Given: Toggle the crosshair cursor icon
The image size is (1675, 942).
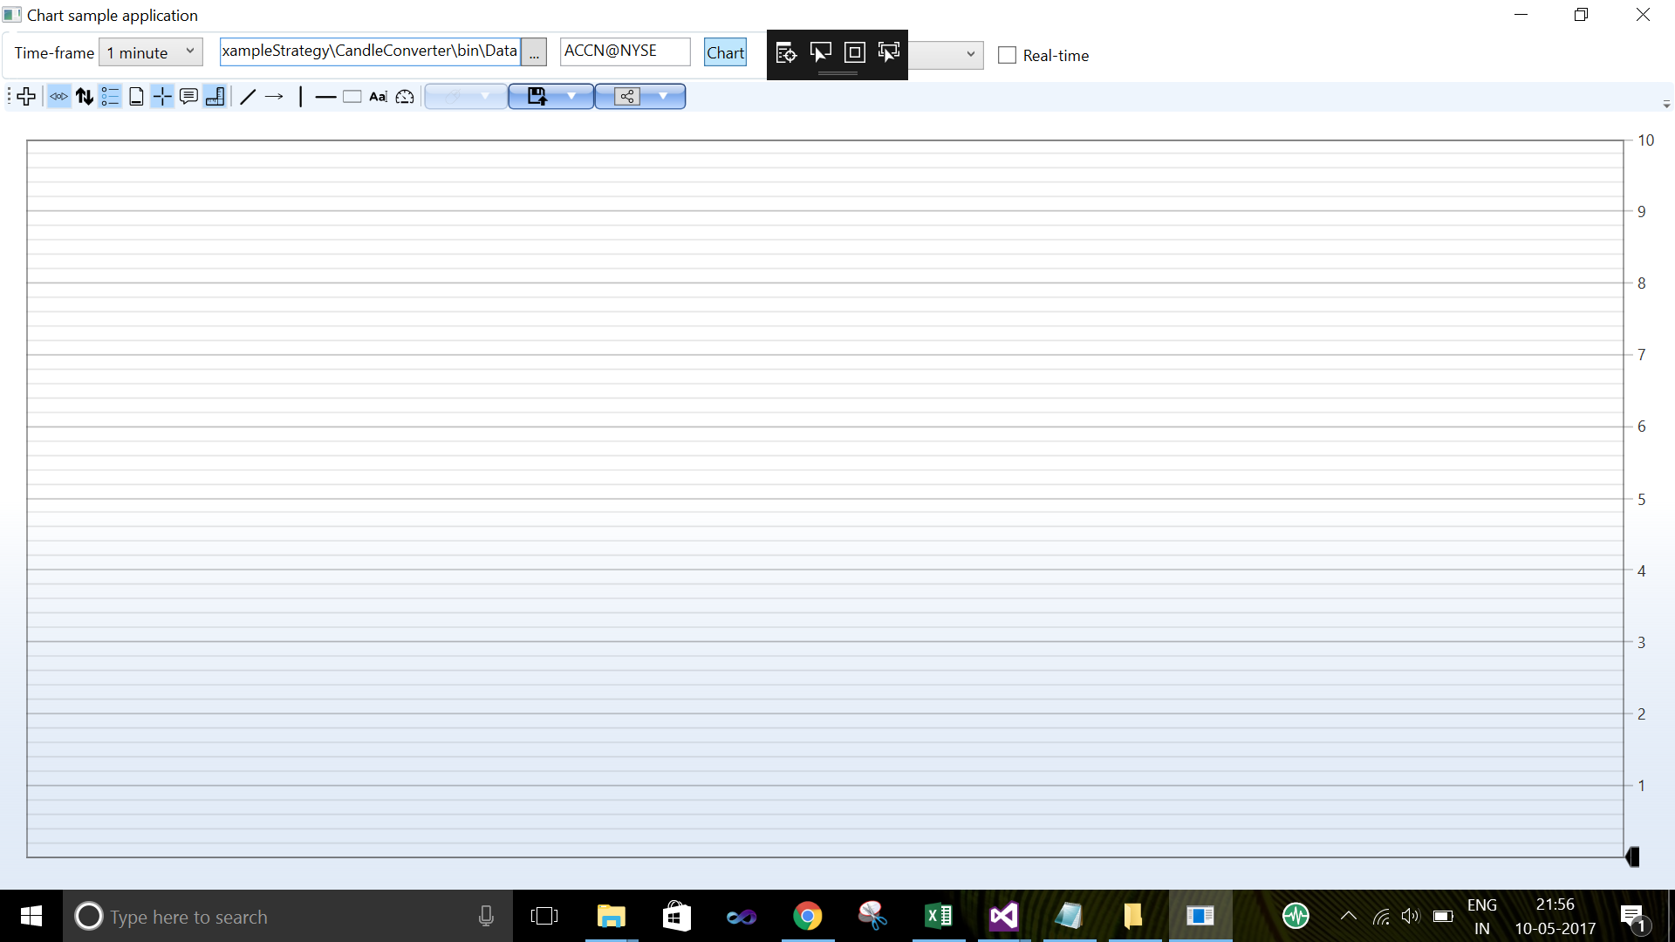Looking at the screenshot, I should (162, 97).
